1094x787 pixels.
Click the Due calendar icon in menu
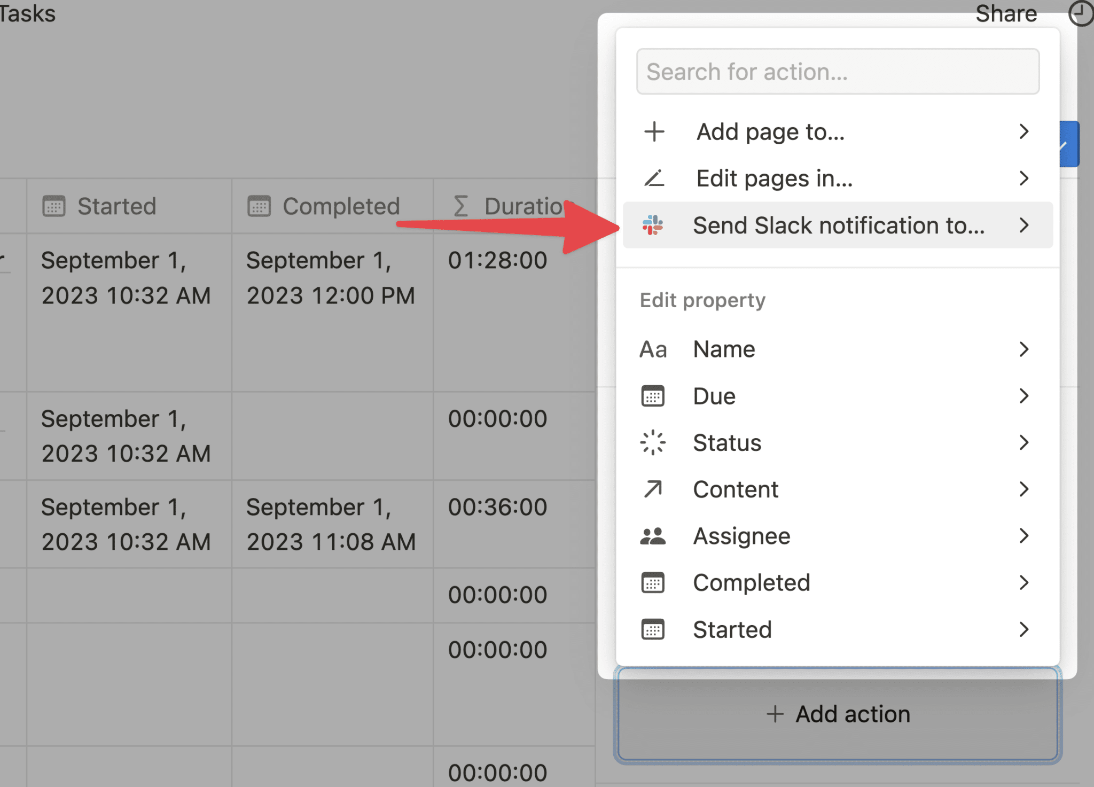click(652, 396)
